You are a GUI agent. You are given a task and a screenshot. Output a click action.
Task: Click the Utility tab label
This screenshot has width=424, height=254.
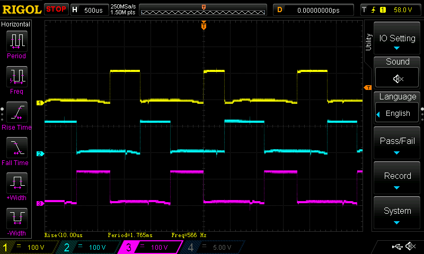[368, 42]
